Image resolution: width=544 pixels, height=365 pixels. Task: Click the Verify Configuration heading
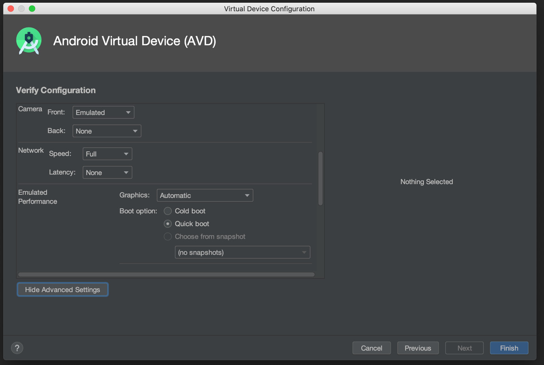coord(56,90)
